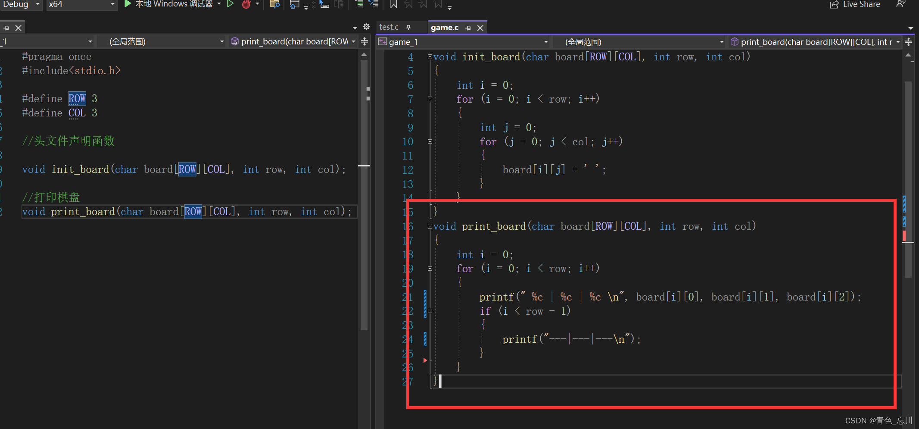Toggle pin on the game.c tab

(468, 28)
